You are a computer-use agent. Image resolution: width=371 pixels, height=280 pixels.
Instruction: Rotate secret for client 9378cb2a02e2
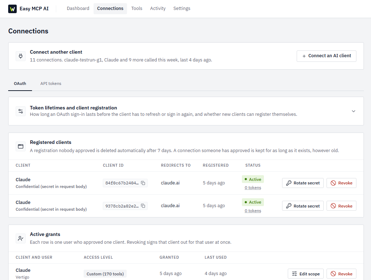[x=303, y=206]
